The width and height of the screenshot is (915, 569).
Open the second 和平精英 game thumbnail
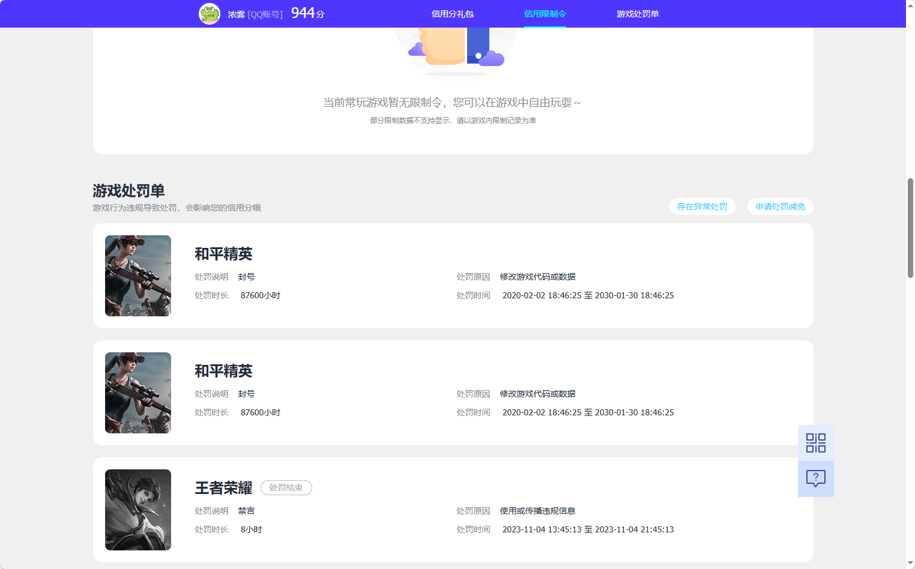(x=137, y=393)
